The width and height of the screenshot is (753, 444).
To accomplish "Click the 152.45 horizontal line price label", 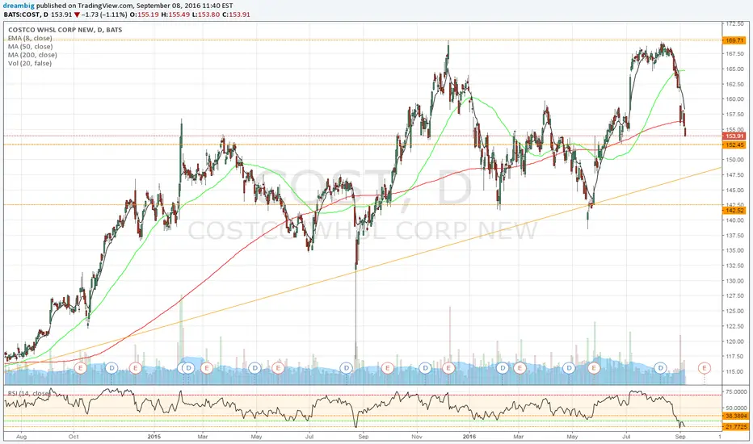I will [x=734, y=145].
